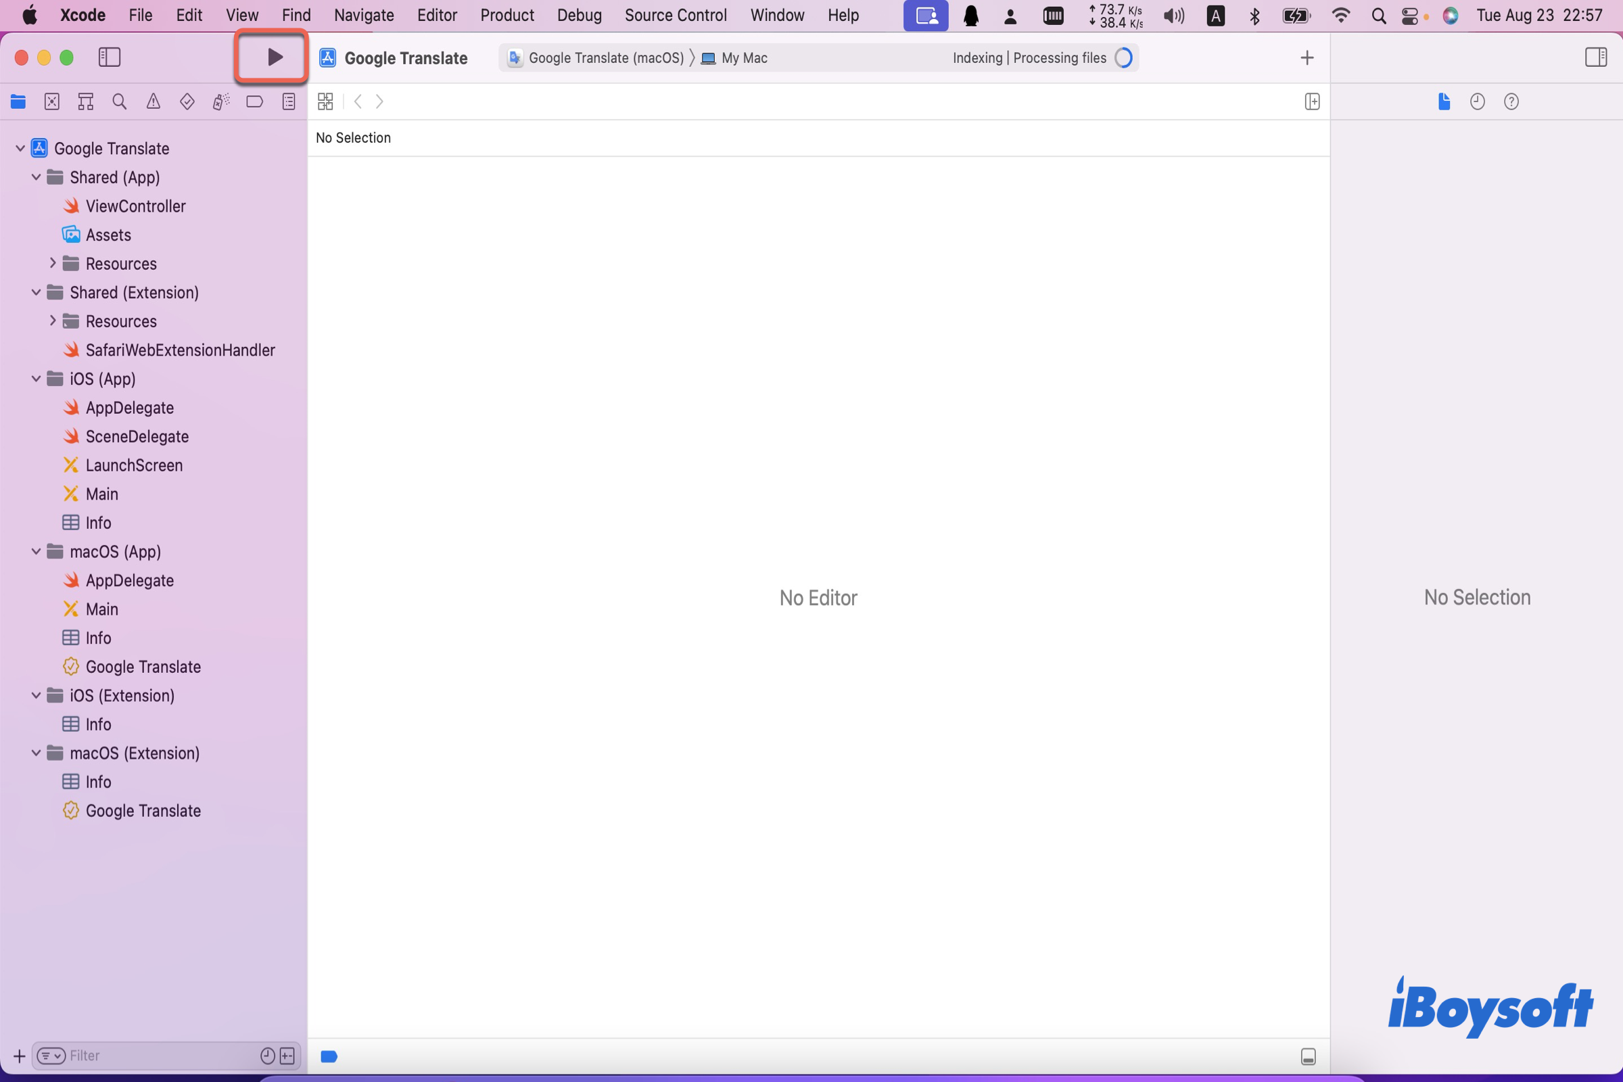The width and height of the screenshot is (1623, 1082).
Task: Toggle the editor split view icon
Action: (x=1311, y=100)
